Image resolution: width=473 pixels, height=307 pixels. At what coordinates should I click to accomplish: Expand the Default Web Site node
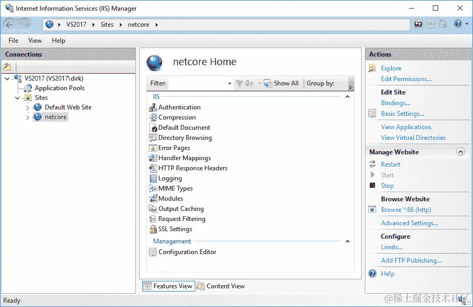(27, 108)
